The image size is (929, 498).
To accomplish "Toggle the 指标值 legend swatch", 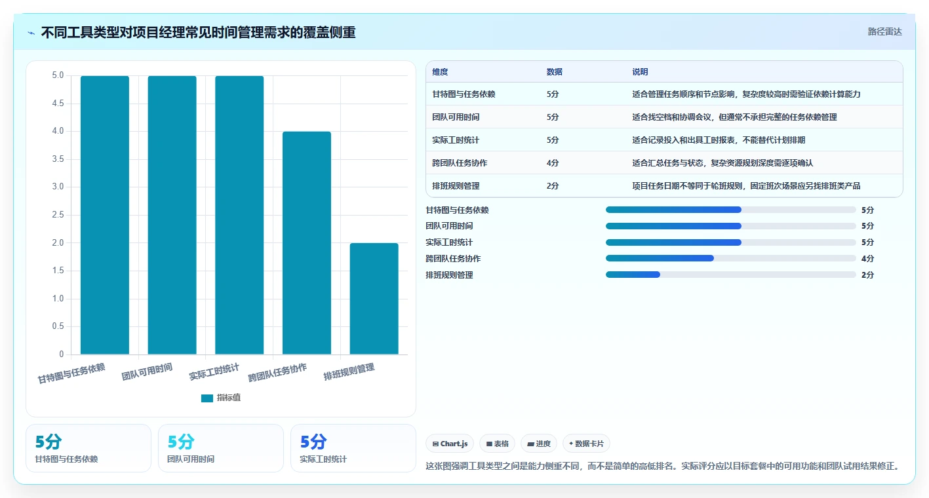I will coord(207,398).
